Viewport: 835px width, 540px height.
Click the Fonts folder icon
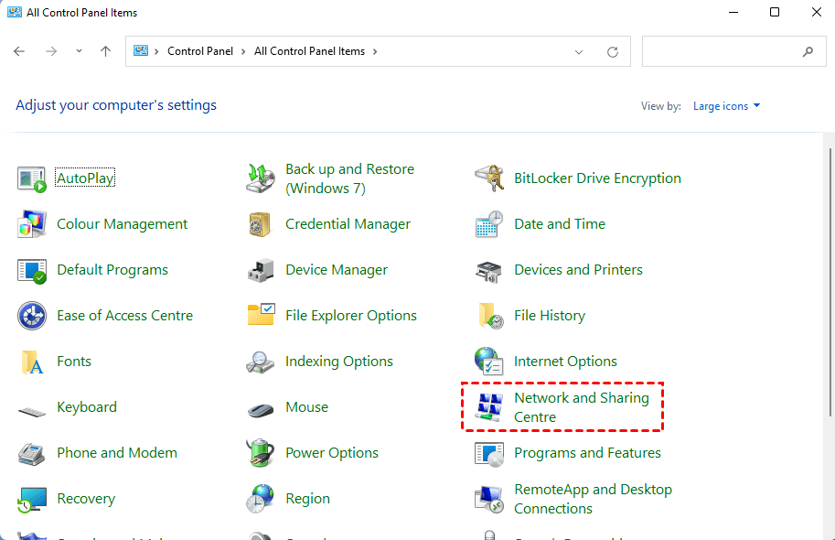(32, 362)
